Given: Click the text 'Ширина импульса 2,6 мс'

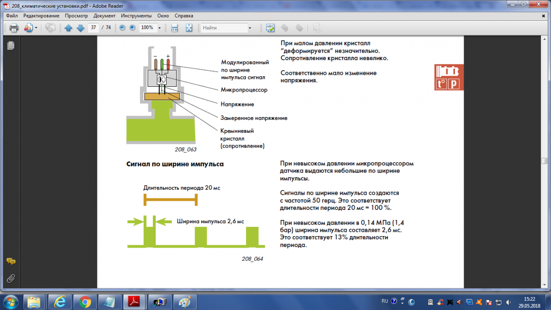Looking at the screenshot, I should (210, 221).
